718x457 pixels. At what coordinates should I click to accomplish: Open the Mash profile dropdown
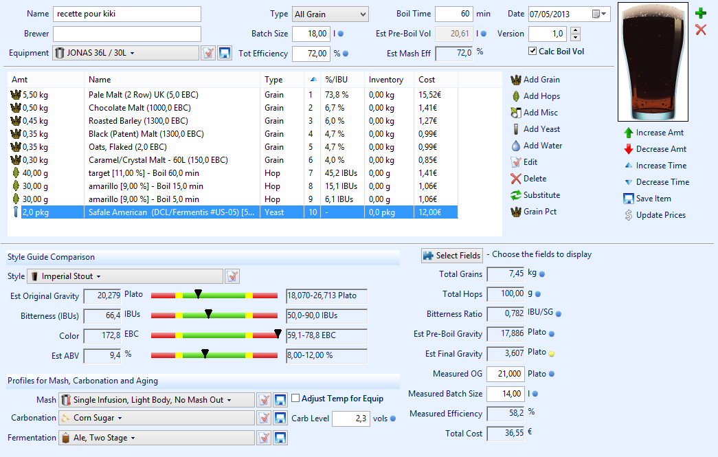point(156,399)
